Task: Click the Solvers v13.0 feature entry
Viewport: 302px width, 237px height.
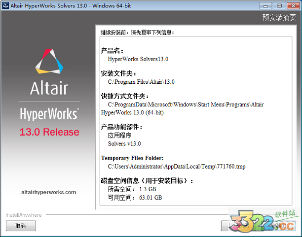Action: click(x=124, y=144)
